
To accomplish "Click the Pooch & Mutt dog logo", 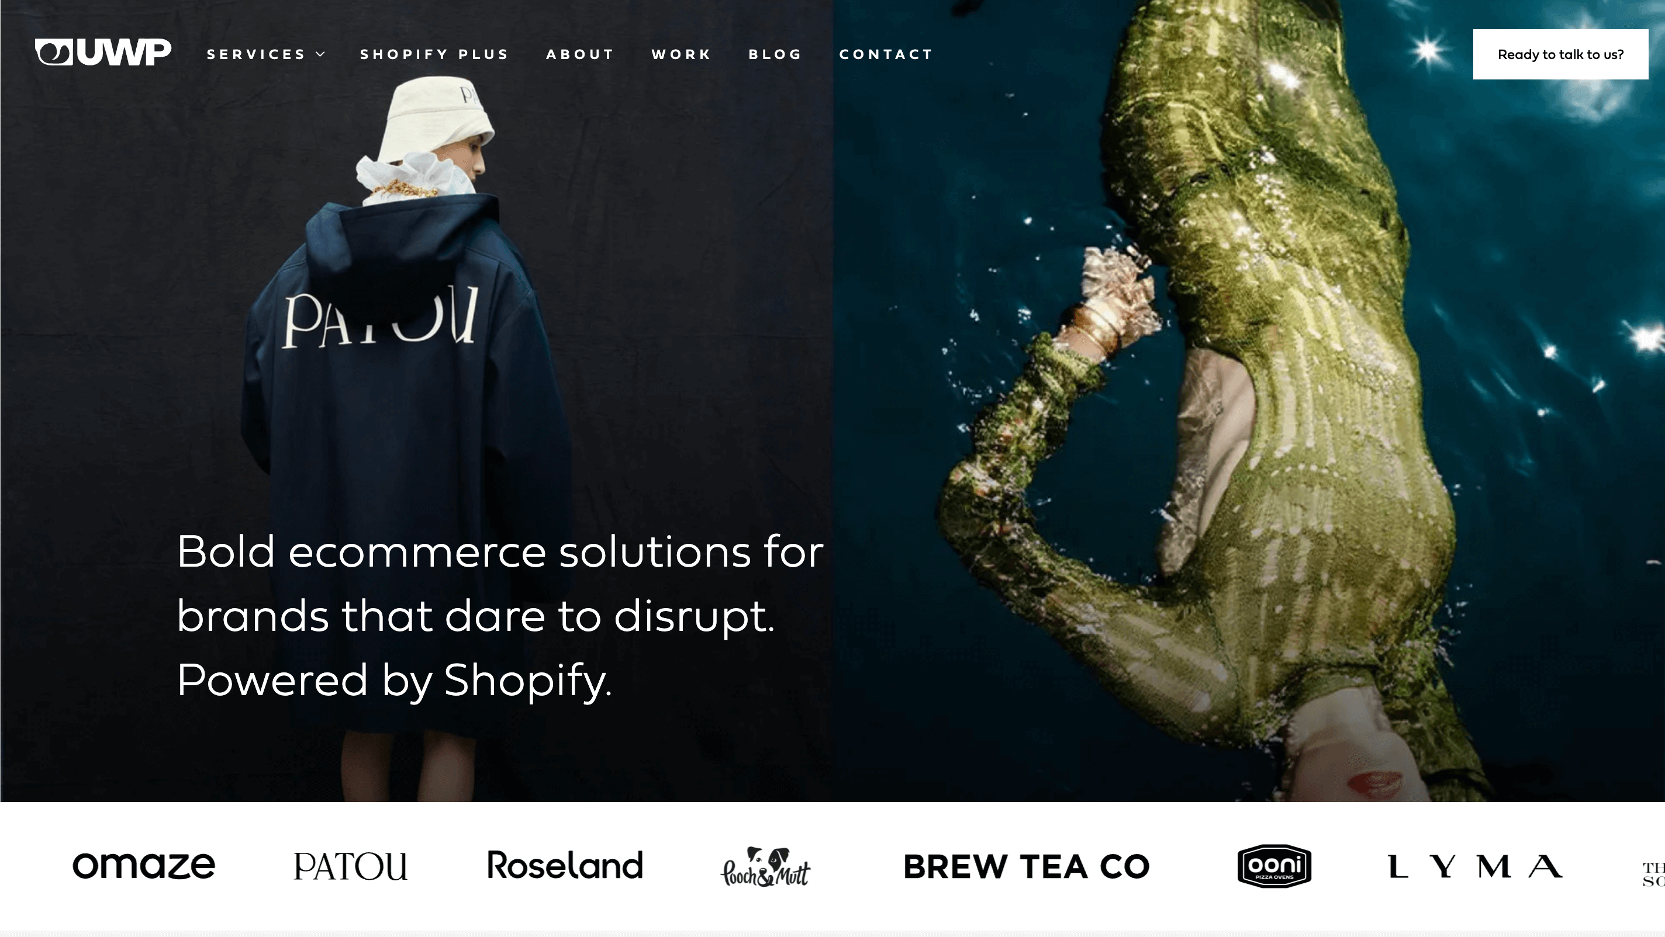I will [765, 867].
